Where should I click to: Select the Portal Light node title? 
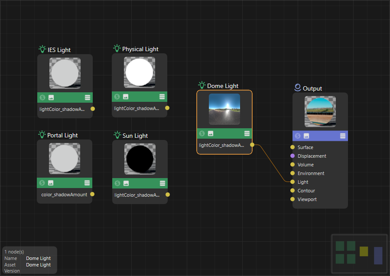click(62, 135)
